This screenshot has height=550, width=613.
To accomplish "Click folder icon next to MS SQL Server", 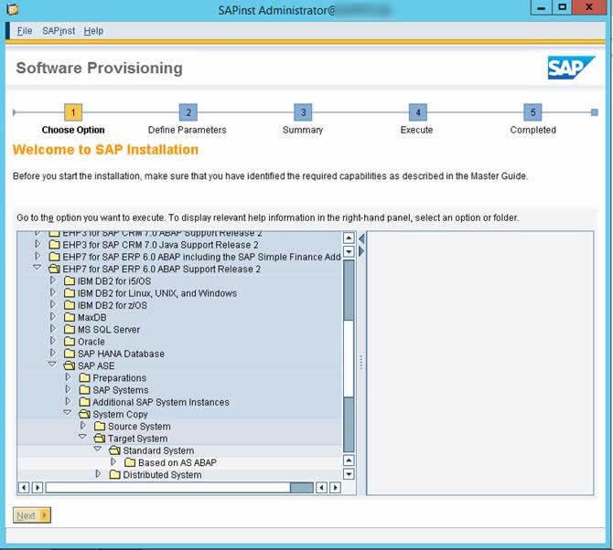I will pyautogui.click(x=70, y=330).
